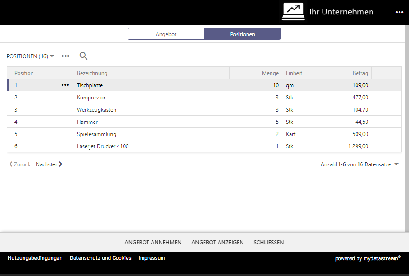Click quantity 5 in Hammer row
409x276 pixels.
(x=277, y=122)
